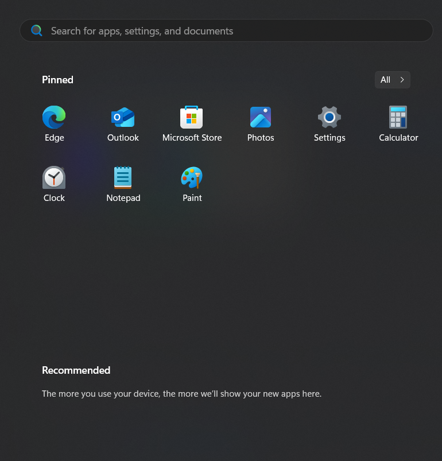Click the search magnifier icon
Viewport: 442px width, 461px height.
37,30
